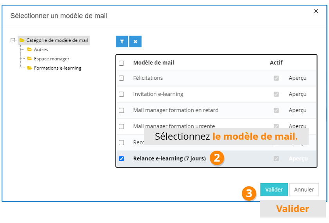Open Aperçu for Félicitations template
This screenshot has height=223, width=329.
tap(297, 78)
